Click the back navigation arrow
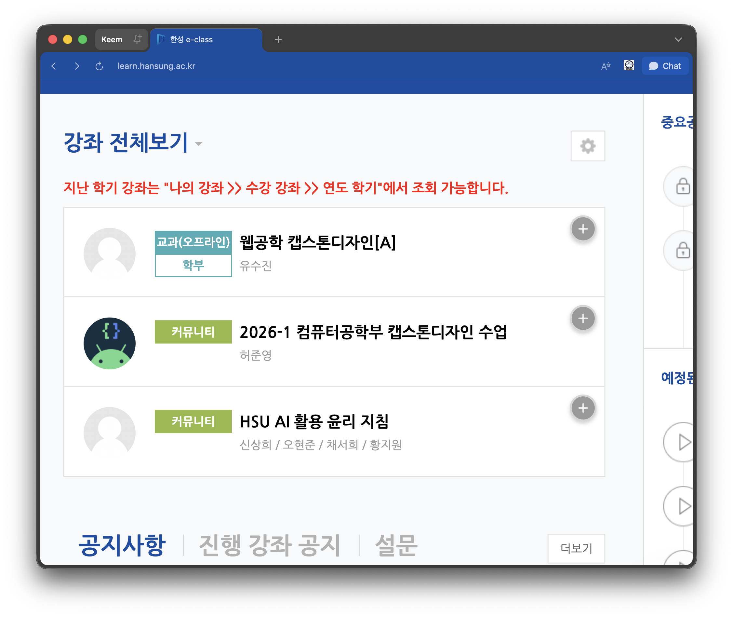The image size is (733, 617). (x=53, y=66)
